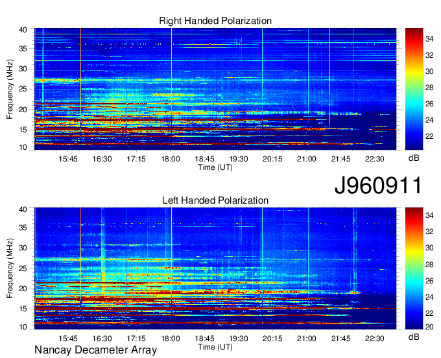Viewport: 441px width, 358px height.
Task: Click the 35 MHz tick on Left Handed plot
Action: coord(23,228)
